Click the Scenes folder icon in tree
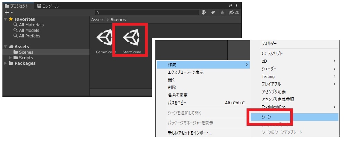The image size is (344, 142). pyautogui.click(x=16, y=52)
